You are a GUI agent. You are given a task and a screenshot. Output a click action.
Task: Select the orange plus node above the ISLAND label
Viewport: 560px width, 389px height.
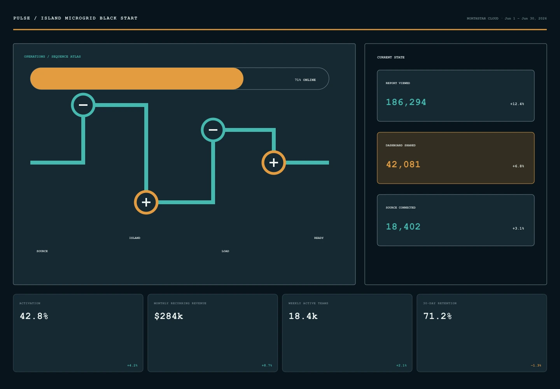click(x=146, y=202)
